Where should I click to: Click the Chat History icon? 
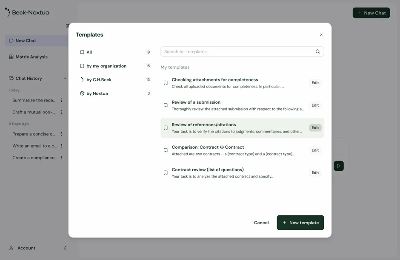click(x=11, y=79)
